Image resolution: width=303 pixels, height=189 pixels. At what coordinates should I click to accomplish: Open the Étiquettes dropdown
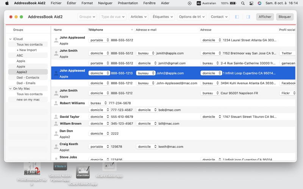tap(163, 17)
